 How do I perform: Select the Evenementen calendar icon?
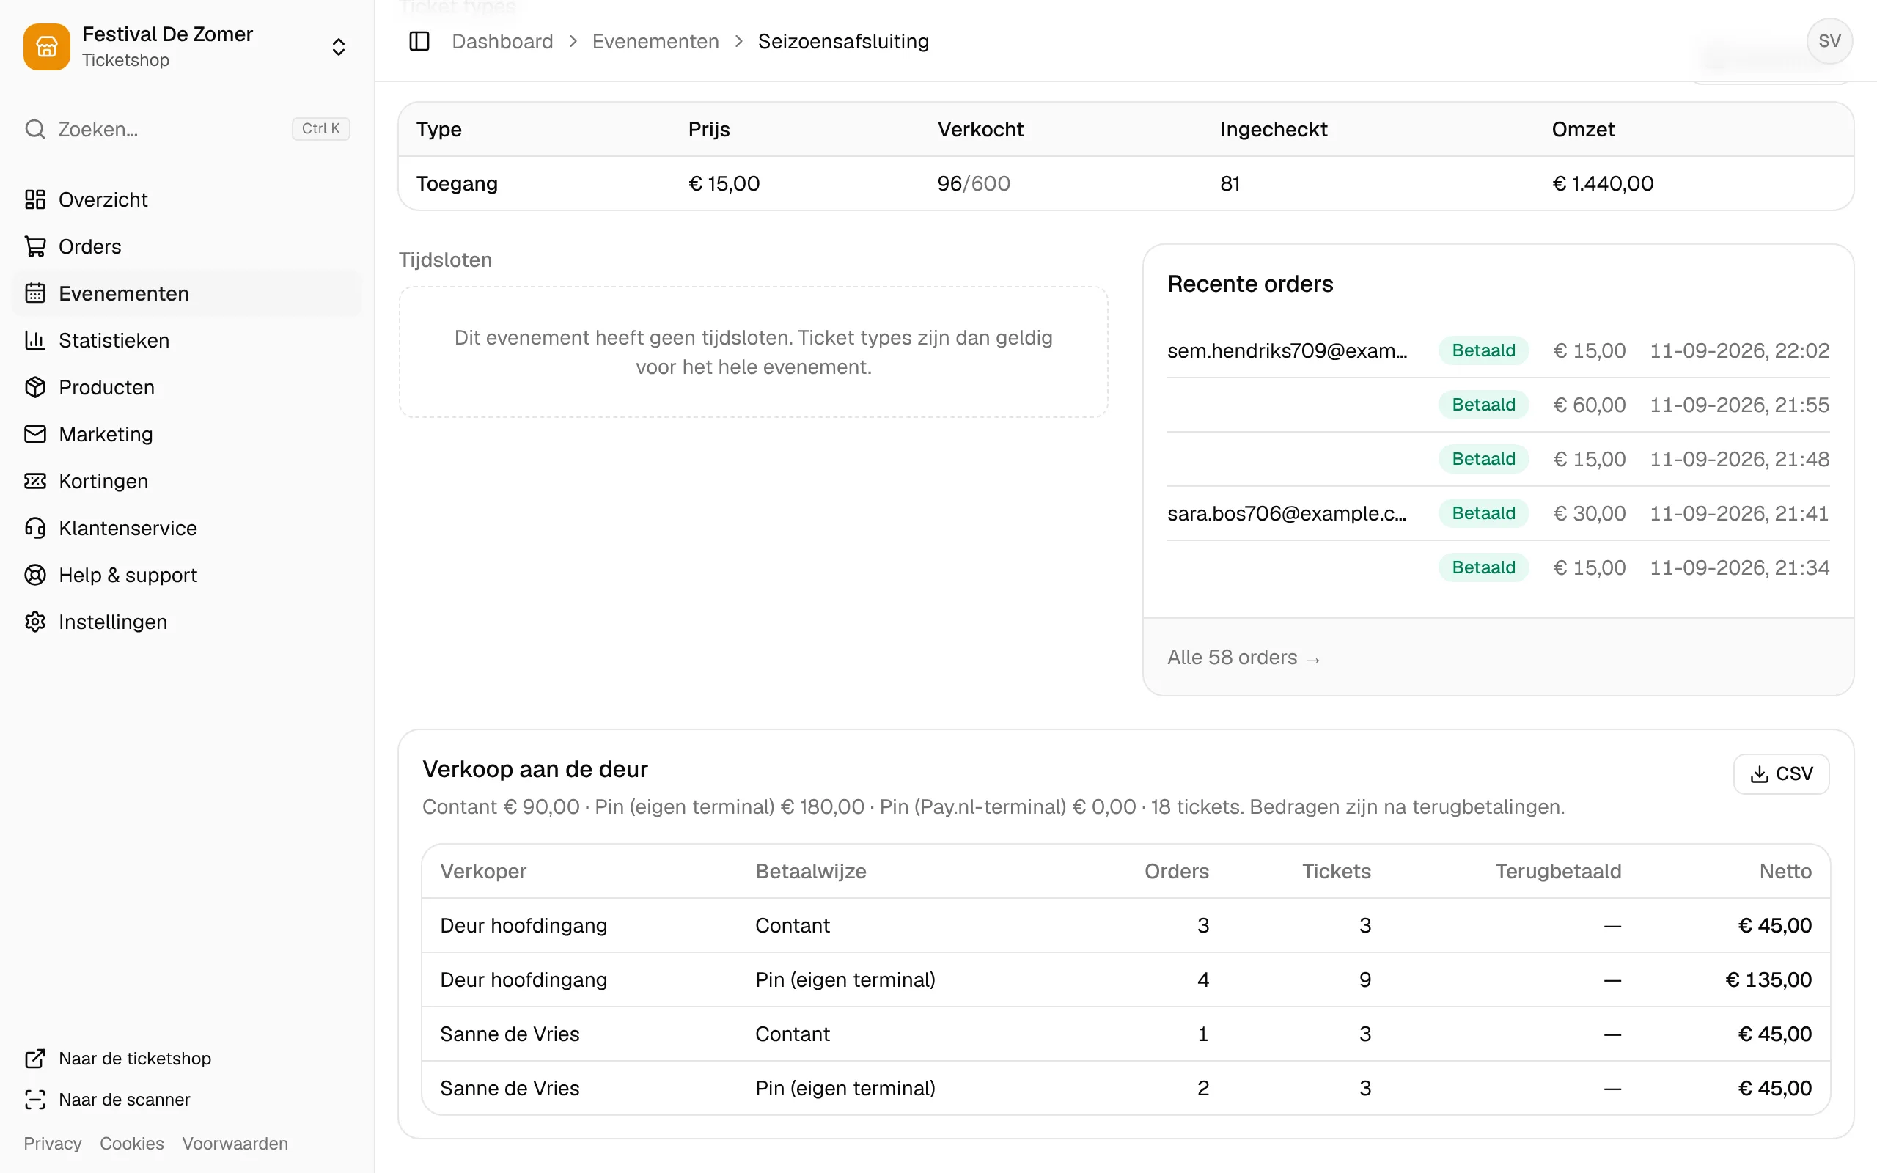(x=35, y=293)
